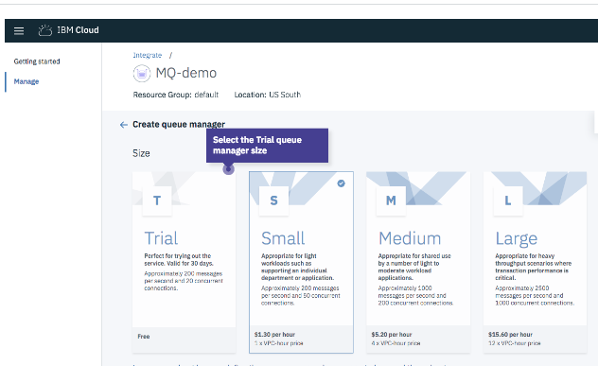Select the Large size card

(x=535, y=262)
